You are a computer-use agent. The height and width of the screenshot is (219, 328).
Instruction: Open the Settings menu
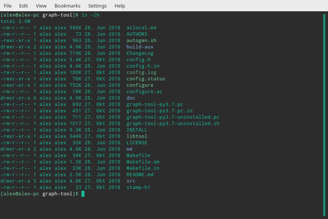tap(97, 6)
